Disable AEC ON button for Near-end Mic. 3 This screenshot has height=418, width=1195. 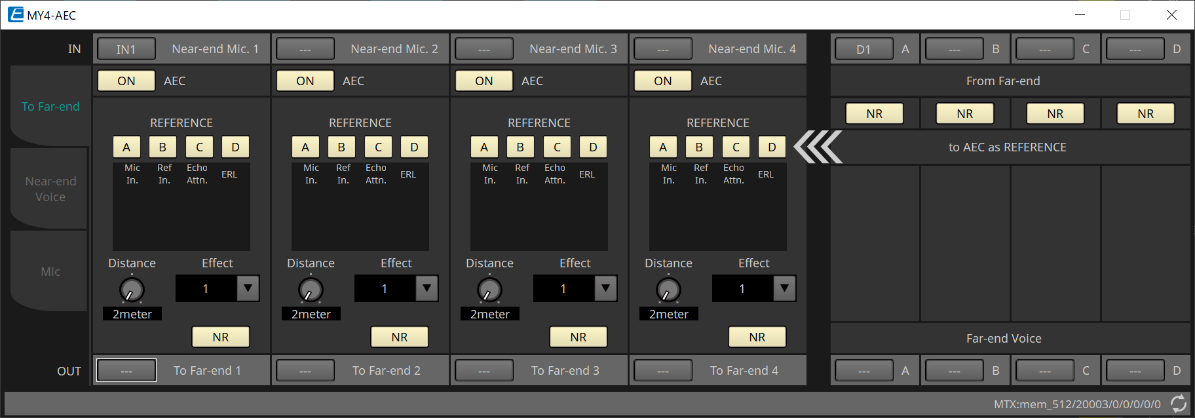pos(484,81)
